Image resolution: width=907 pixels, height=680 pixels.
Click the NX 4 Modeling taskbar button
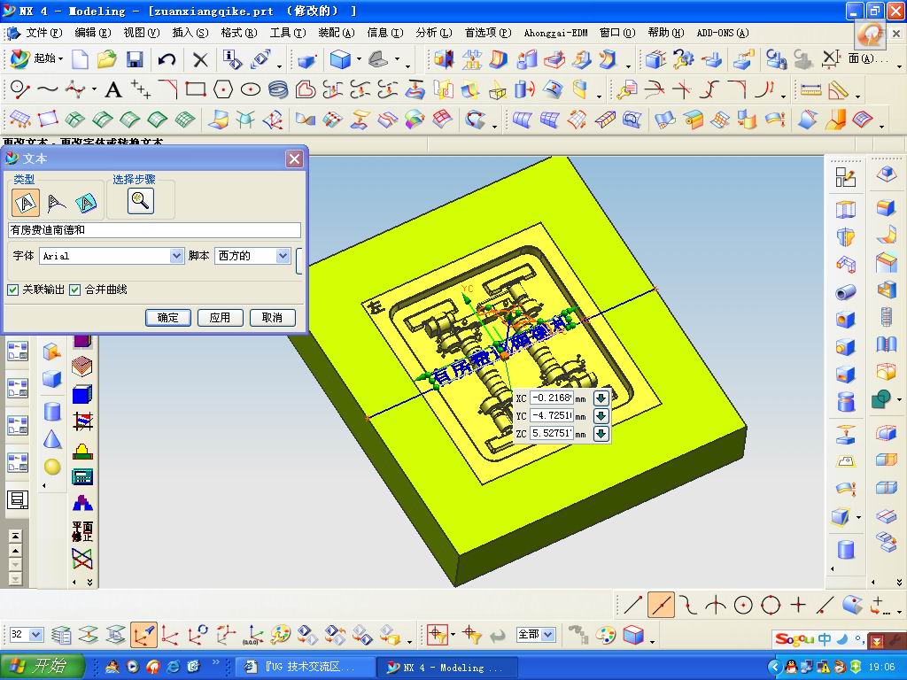click(x=448, y=667)
